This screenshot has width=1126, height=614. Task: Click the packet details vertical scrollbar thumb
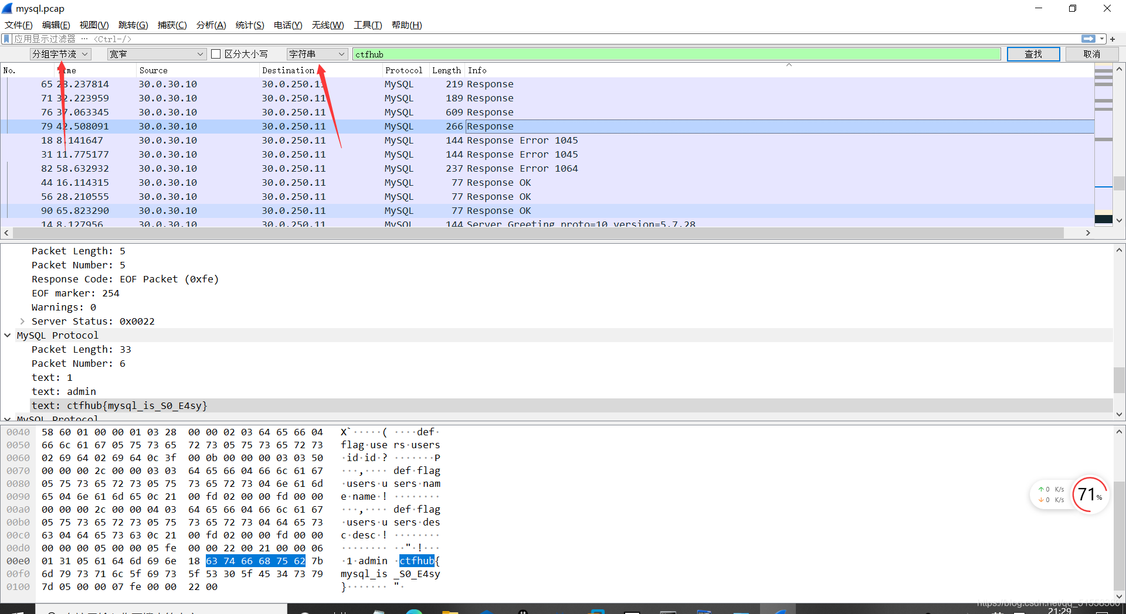coord(1119,380)
